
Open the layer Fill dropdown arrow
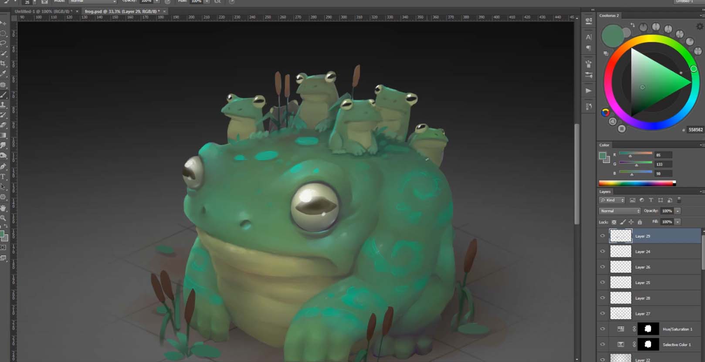pyautogui.click(x=678, y=222)
